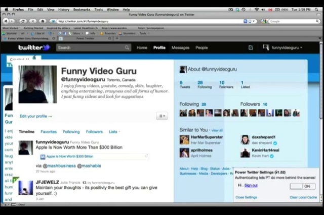Click the Twitter bird favicon in address bar
This screenshot has height=215, width=324.
pyautogui.click(x=53, y=21)
